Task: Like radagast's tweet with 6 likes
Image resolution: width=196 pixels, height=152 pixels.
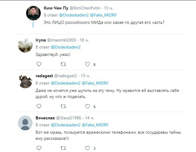Action: 87,107
